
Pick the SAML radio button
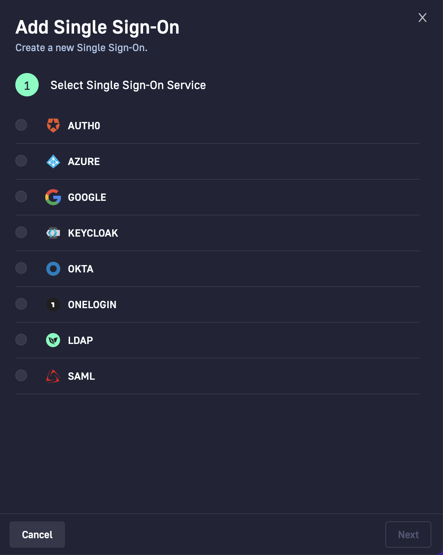(21, 375)
